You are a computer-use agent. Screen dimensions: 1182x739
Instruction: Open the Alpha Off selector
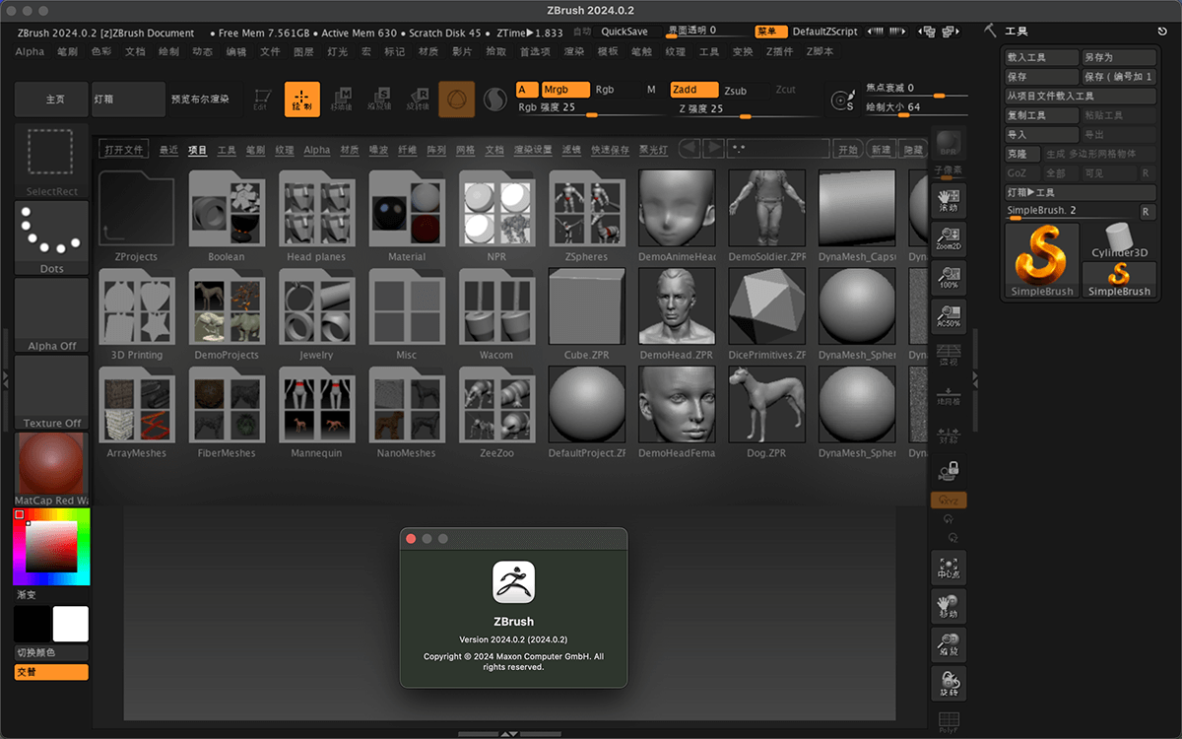(x=52, y=315)
